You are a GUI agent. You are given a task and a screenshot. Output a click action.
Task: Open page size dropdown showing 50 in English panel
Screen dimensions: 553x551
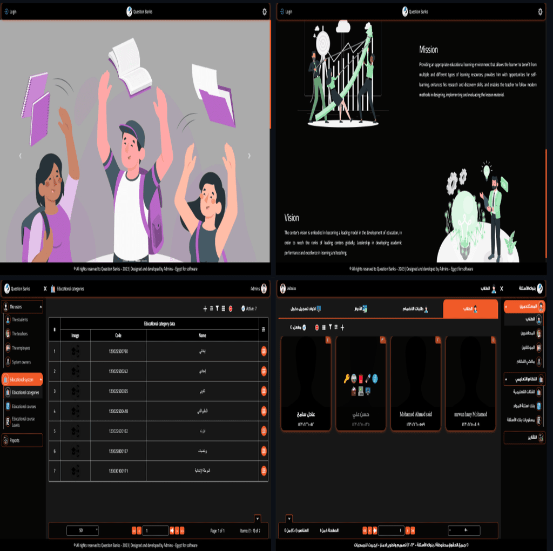click(83, 530)
